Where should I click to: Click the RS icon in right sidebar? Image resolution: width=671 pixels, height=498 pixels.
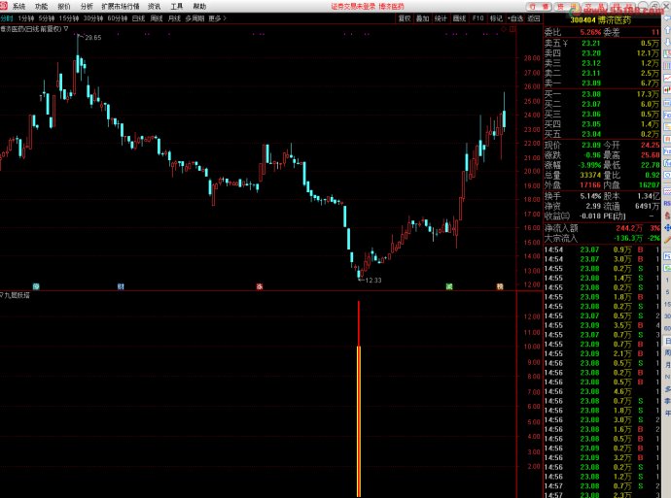coord(667,204)
